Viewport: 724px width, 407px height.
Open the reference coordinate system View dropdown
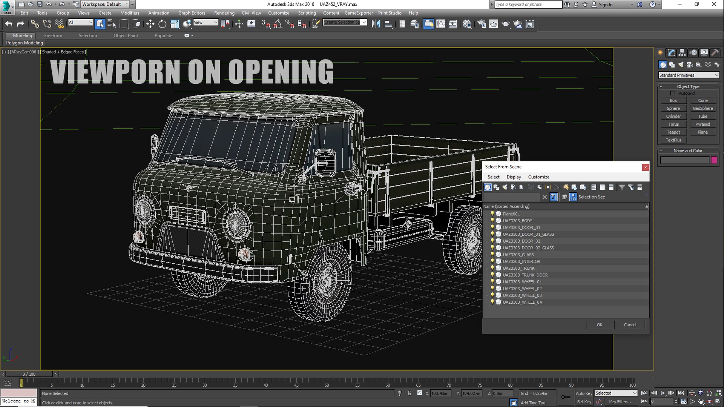[206, 23]
